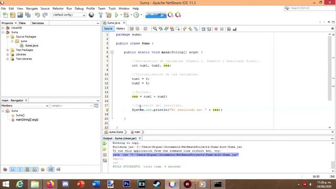Expand the Libraries node
Viewport: 336px width, 189px height.
(x=7, y=55)
